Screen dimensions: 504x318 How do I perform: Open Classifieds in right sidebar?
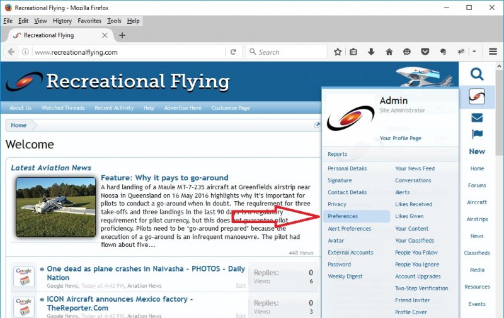[477, 253]
